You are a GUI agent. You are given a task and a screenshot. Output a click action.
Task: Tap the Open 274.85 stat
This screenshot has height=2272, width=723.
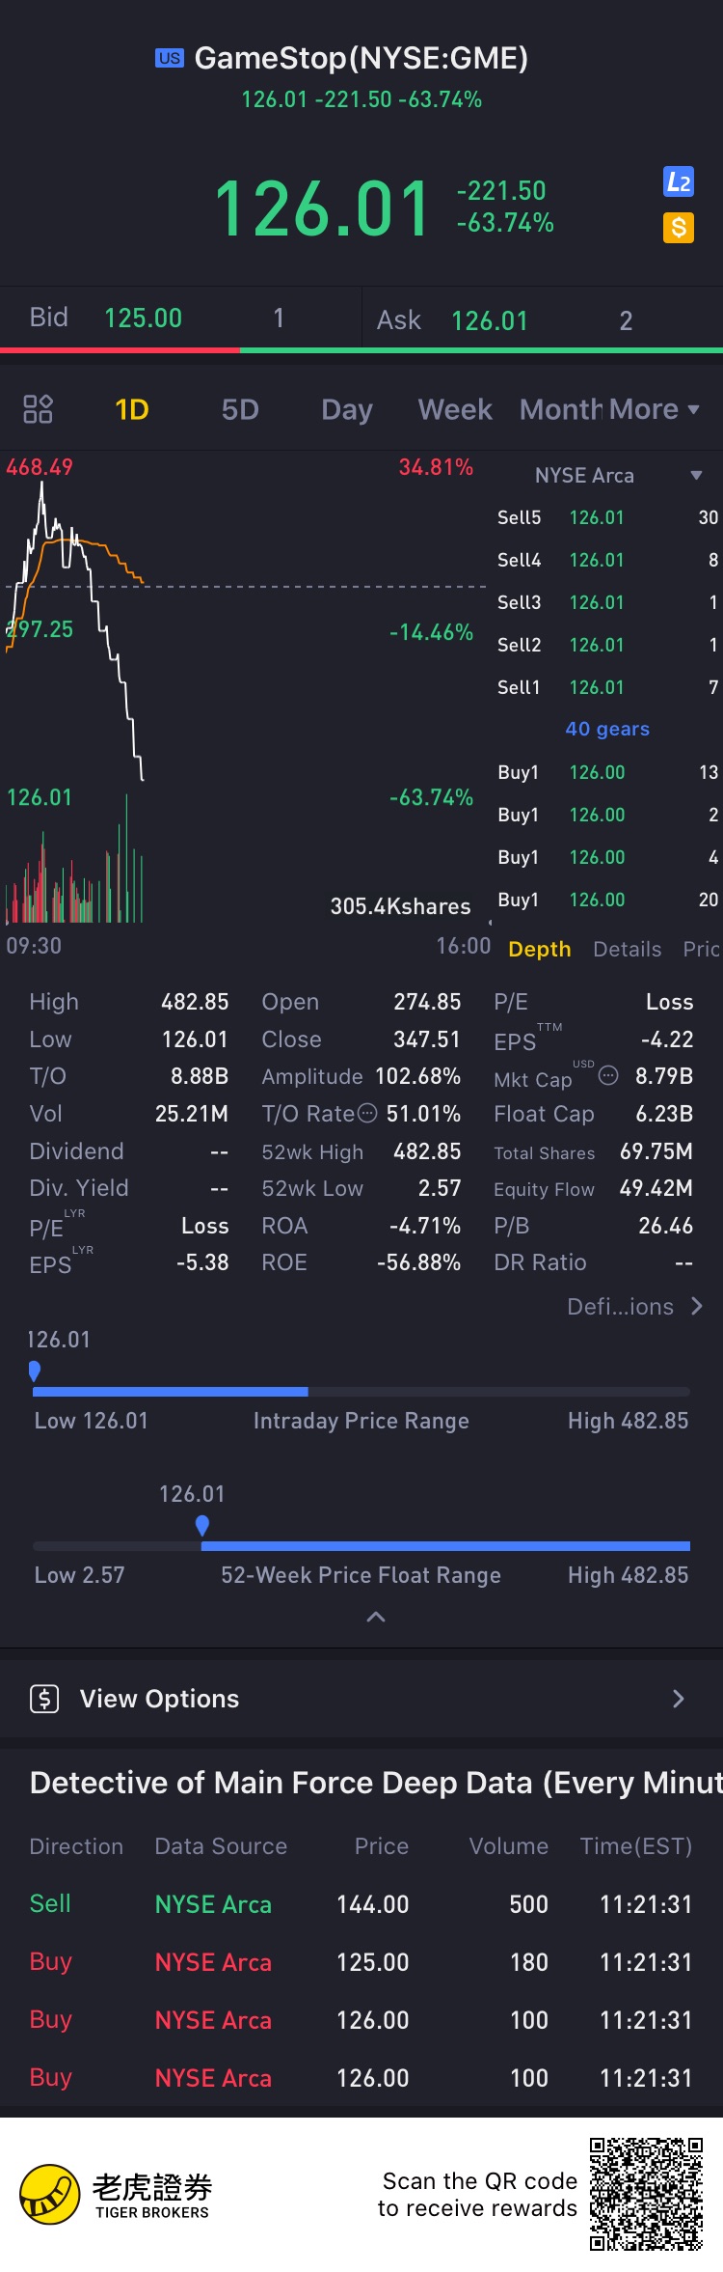pyautogui.click(x=361, y=1002)
